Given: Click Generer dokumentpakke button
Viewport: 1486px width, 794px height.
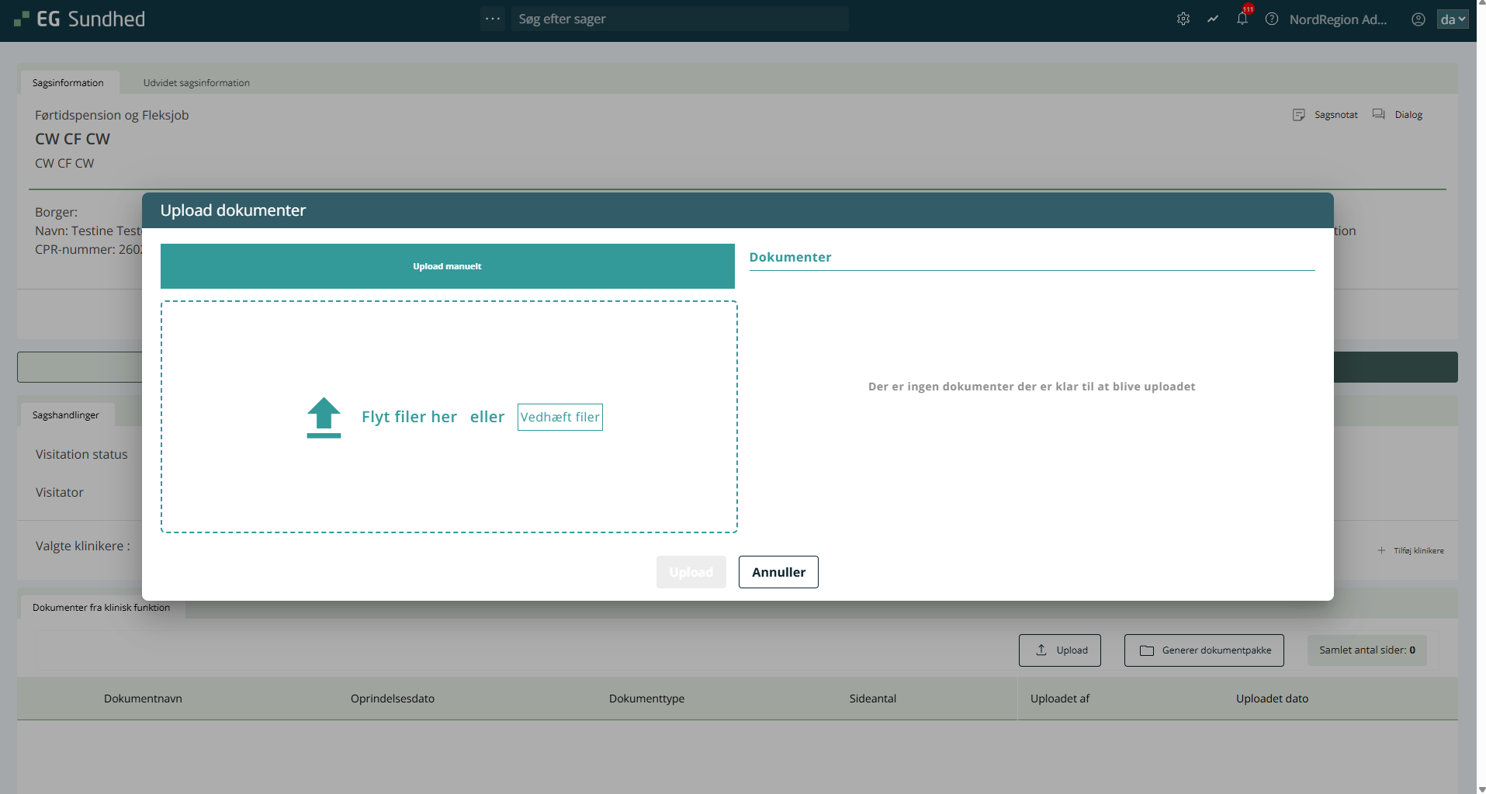Looking at the screenshot, I should pos(1204,650).
